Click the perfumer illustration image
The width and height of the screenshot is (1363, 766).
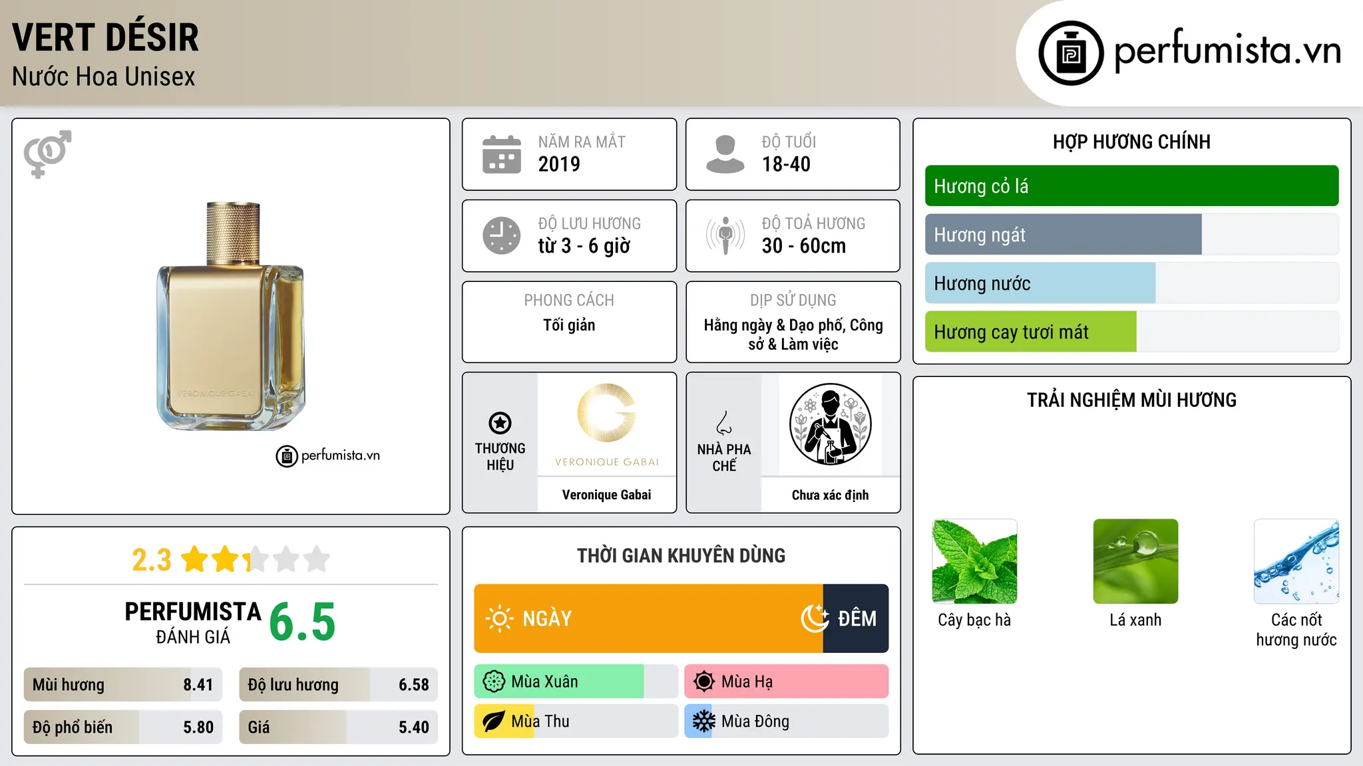pyautogui.click(x=830, y=424)
